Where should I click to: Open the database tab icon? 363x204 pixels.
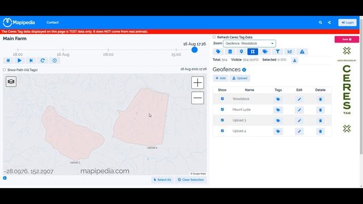230,52
